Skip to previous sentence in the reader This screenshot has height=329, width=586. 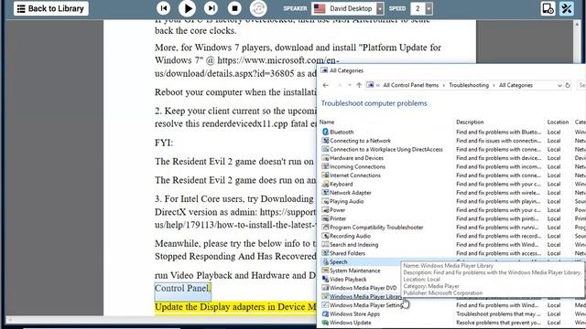pyautogui.click(x=164, y=8)
